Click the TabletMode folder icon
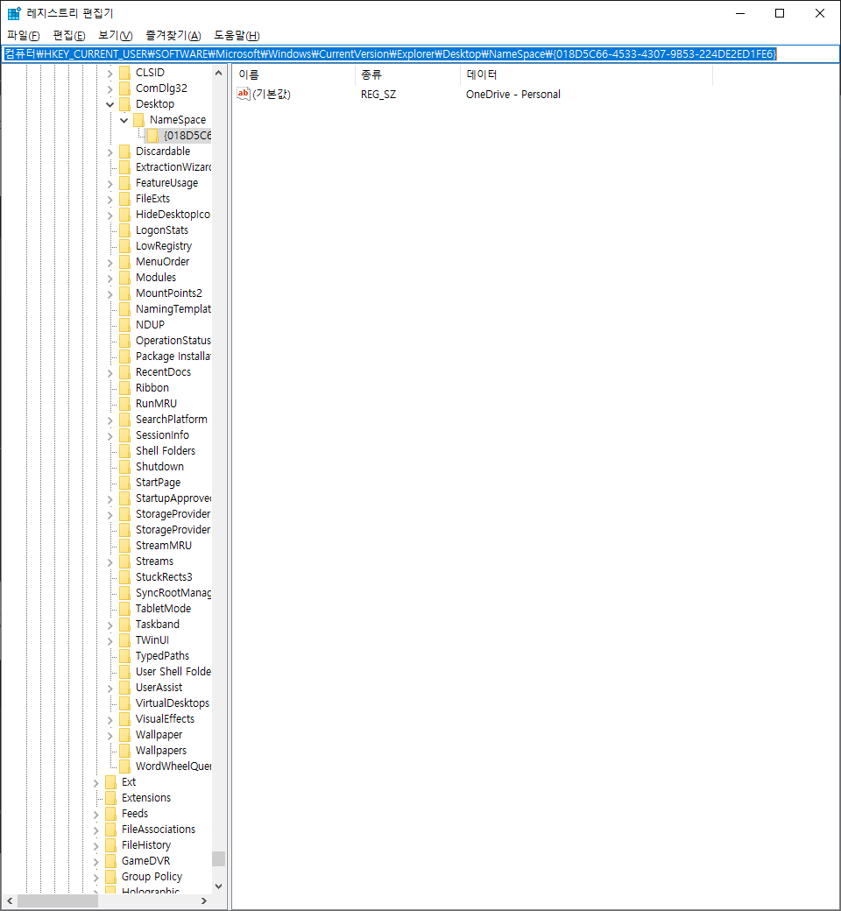This screenshot has width=841, height=911. [124, 608]
